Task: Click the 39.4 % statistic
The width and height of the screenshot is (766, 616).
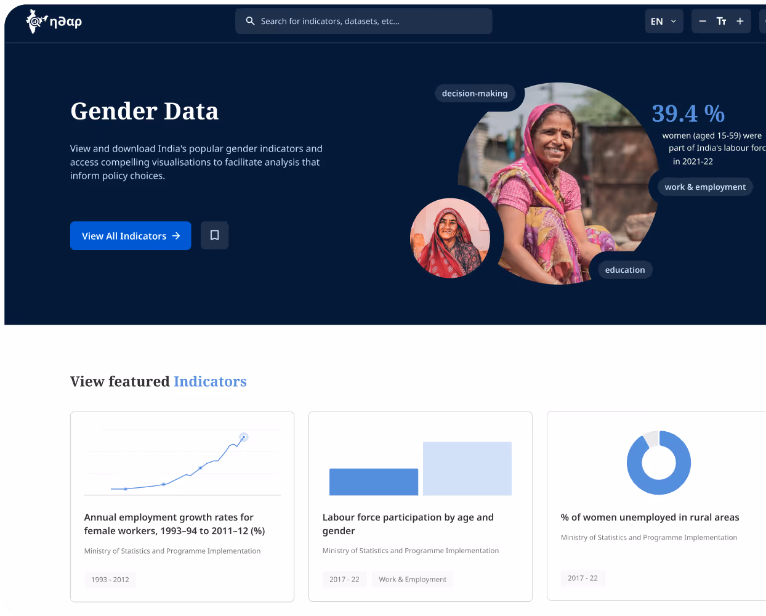Action: 688,113
